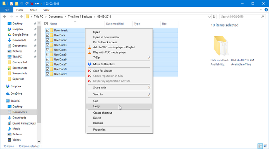Click This PC in the address breadcrumb
The height and width of the screenshot is (149, 269).
click(38, 16)
